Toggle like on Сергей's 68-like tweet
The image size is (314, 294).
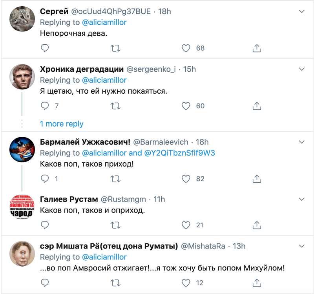pos(185,47)
